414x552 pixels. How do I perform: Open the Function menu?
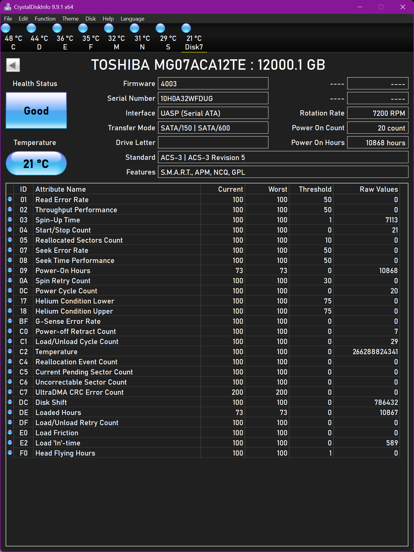[45, 19]
